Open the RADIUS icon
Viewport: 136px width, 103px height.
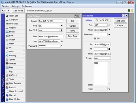point(7,76)
